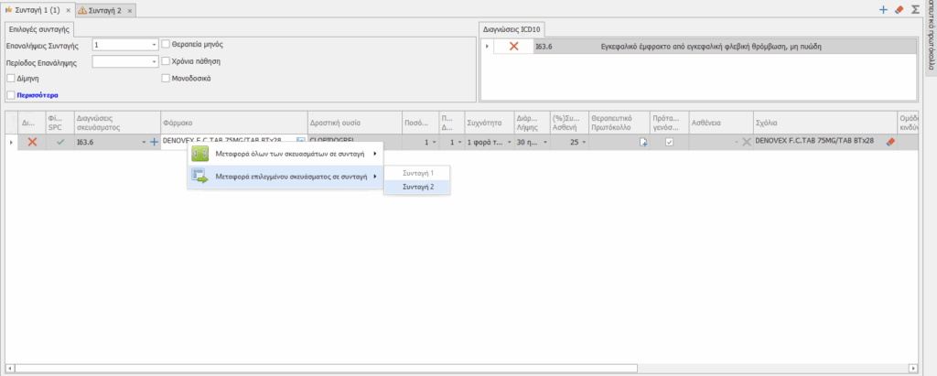Clear comments with the eraser icon in Σχόλια
The image size is (937, 376).
click(889, 142)
